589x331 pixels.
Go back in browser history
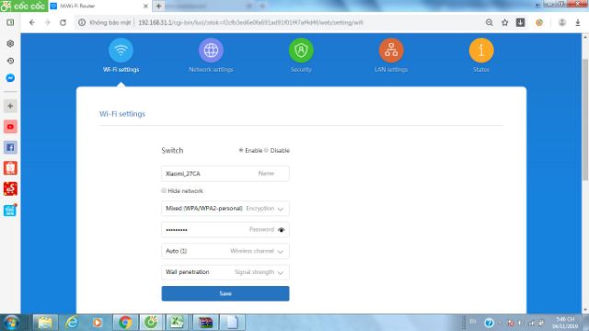32,22
